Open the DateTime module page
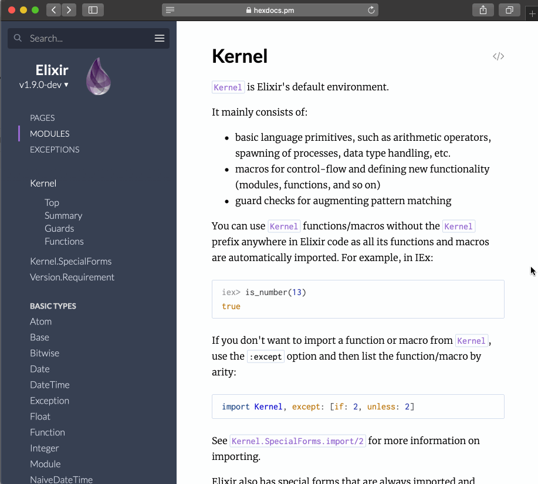 [x=50, y=385]
